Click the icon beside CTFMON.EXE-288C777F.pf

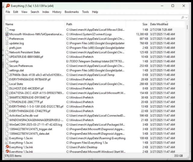pyautogui.click(x=7, y=102)
